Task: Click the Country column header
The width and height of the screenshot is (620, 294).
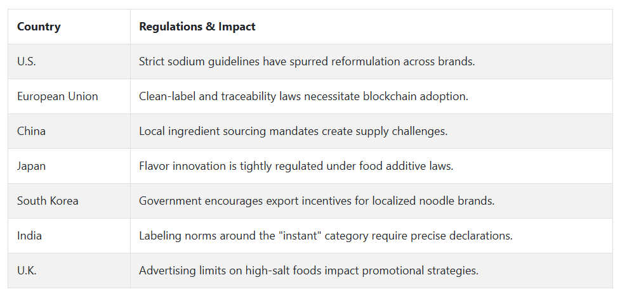Action: coord(39,27)
